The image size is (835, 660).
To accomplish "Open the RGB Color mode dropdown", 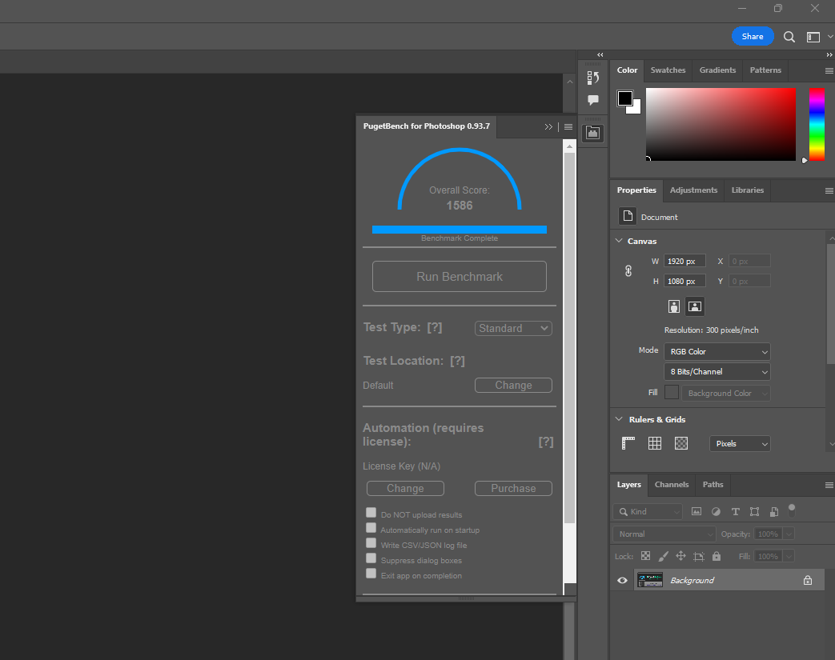I will point(717,351).
